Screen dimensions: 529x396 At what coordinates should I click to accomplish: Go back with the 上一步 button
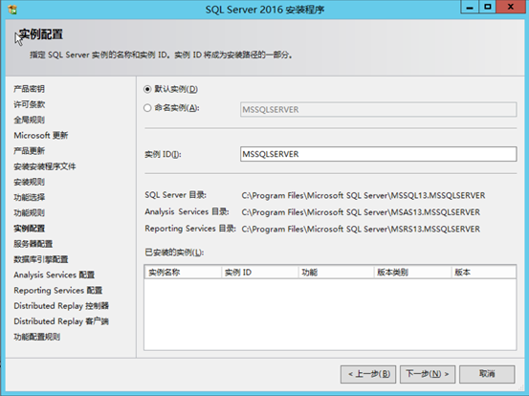coord(368,374)
